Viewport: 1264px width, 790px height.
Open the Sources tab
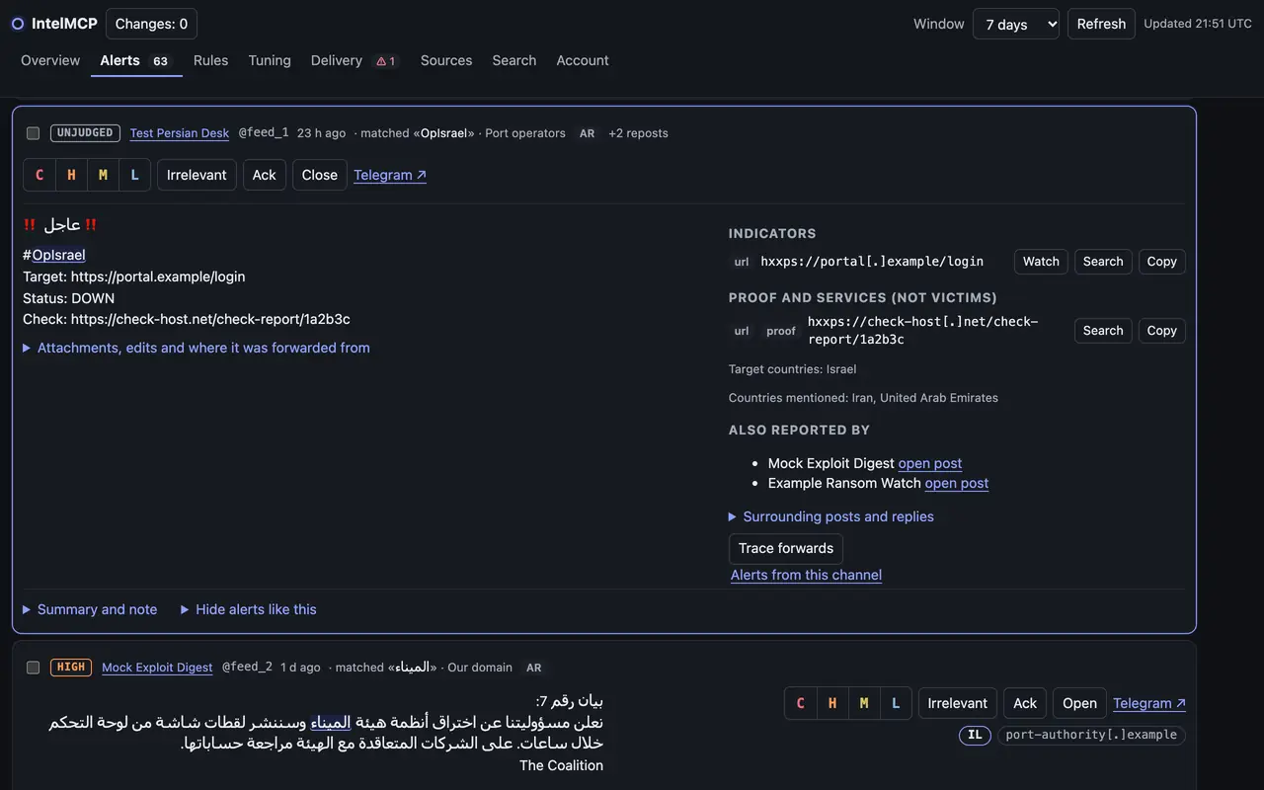pos(446,60)
